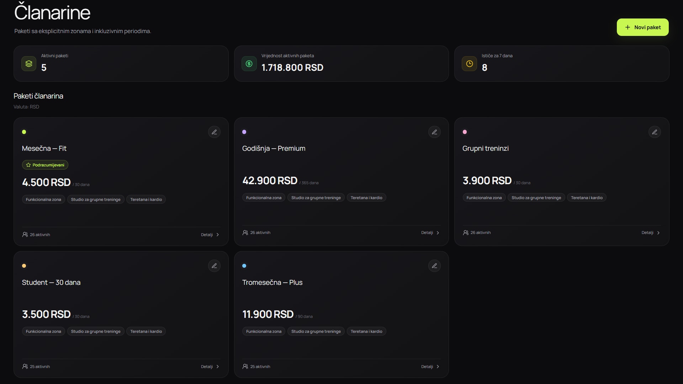683x384 pixels.
Task: Click Funkcionalna zona tag on Student — 30 dana
Action: point(43,331)
